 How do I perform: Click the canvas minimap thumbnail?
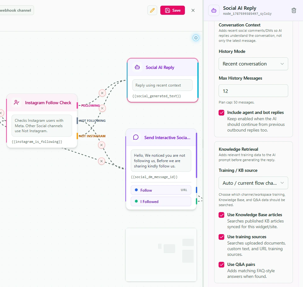(161, 255)
